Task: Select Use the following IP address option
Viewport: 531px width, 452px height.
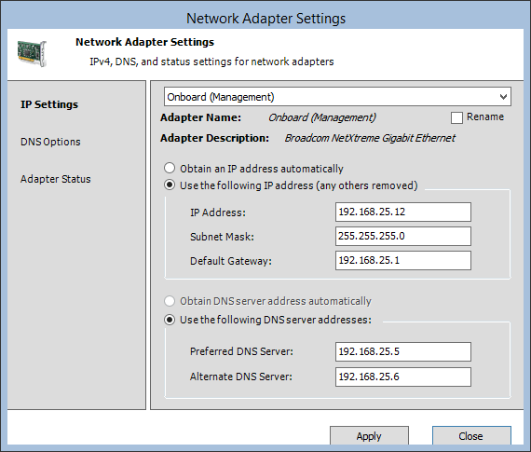Action: click(x=170, y=185)
